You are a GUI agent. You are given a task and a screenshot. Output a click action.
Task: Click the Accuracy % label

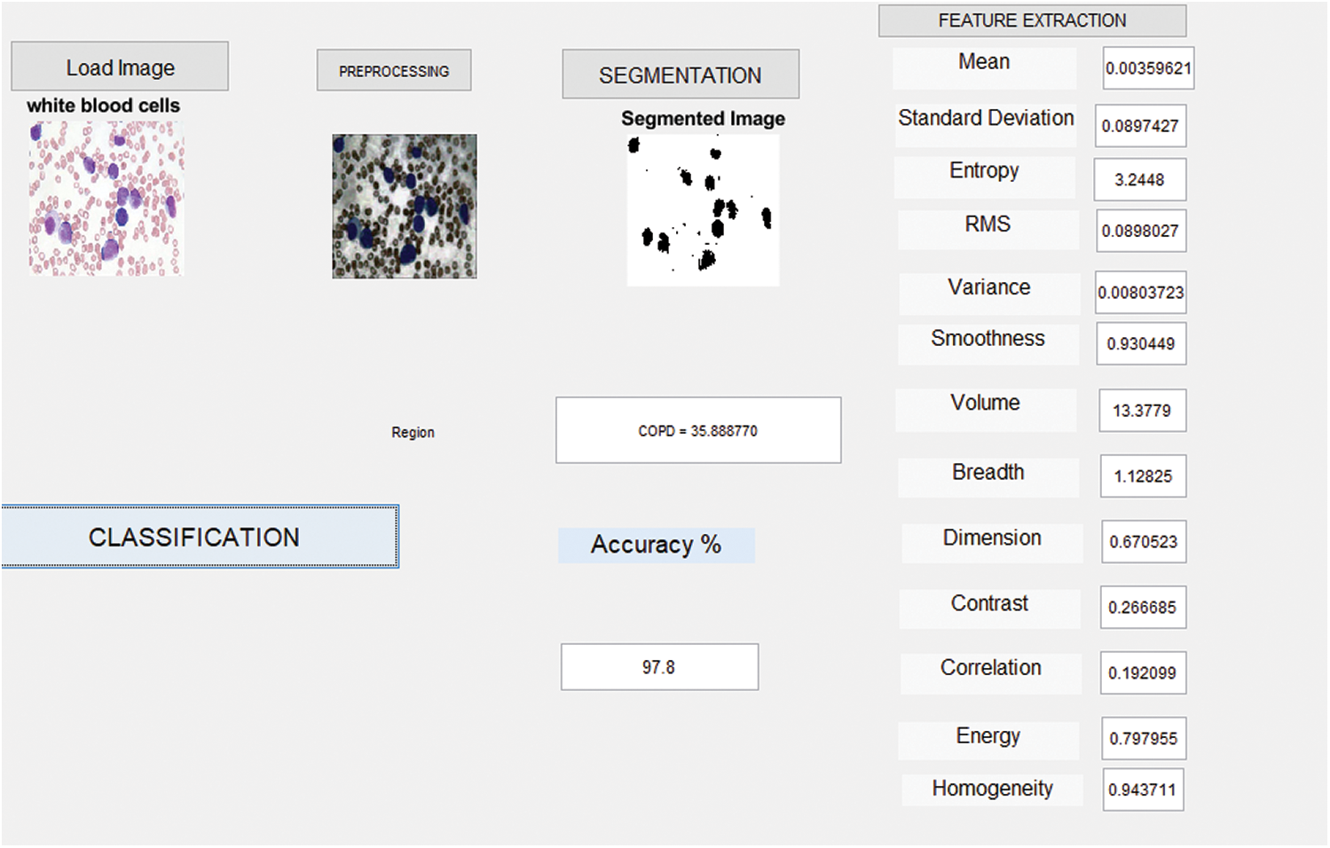coord(656,545)
